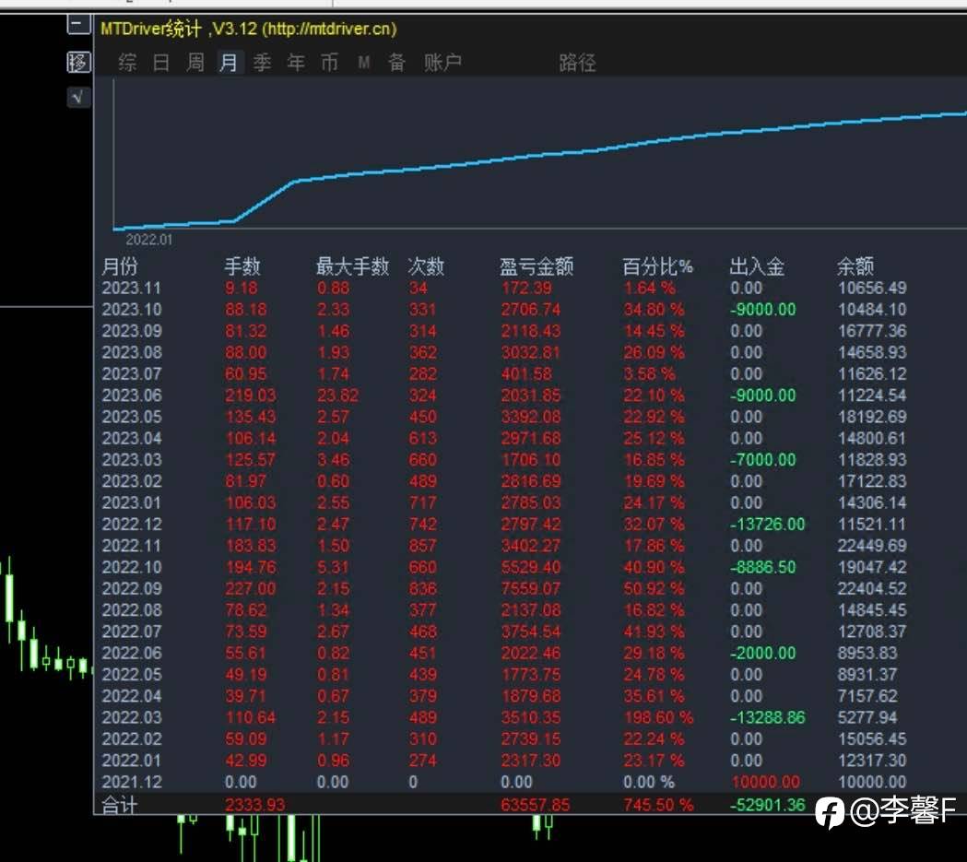Click the 手数 column header
This screenshot has width=967, height=862.
242,266
